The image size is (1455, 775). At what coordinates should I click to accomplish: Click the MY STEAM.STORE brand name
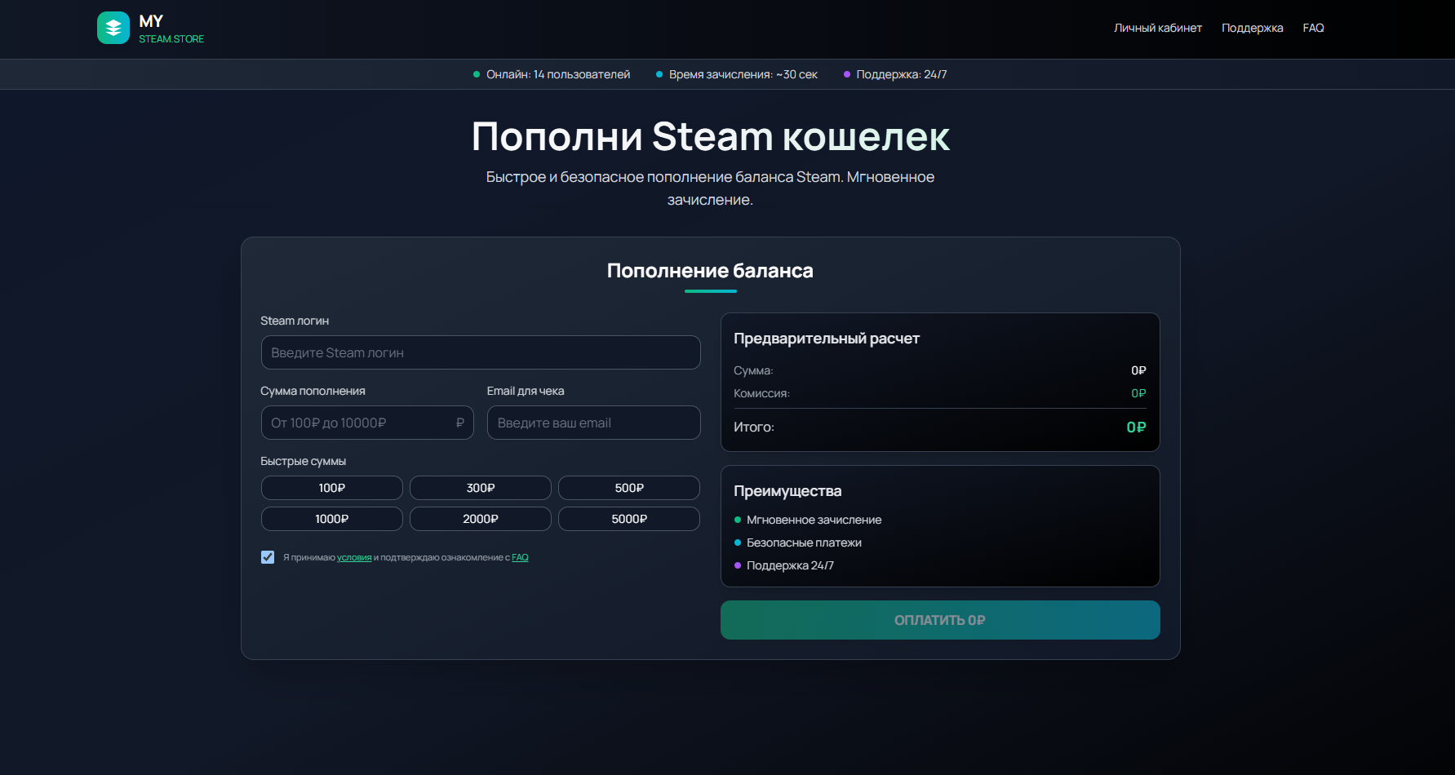(x=171, y=29)
